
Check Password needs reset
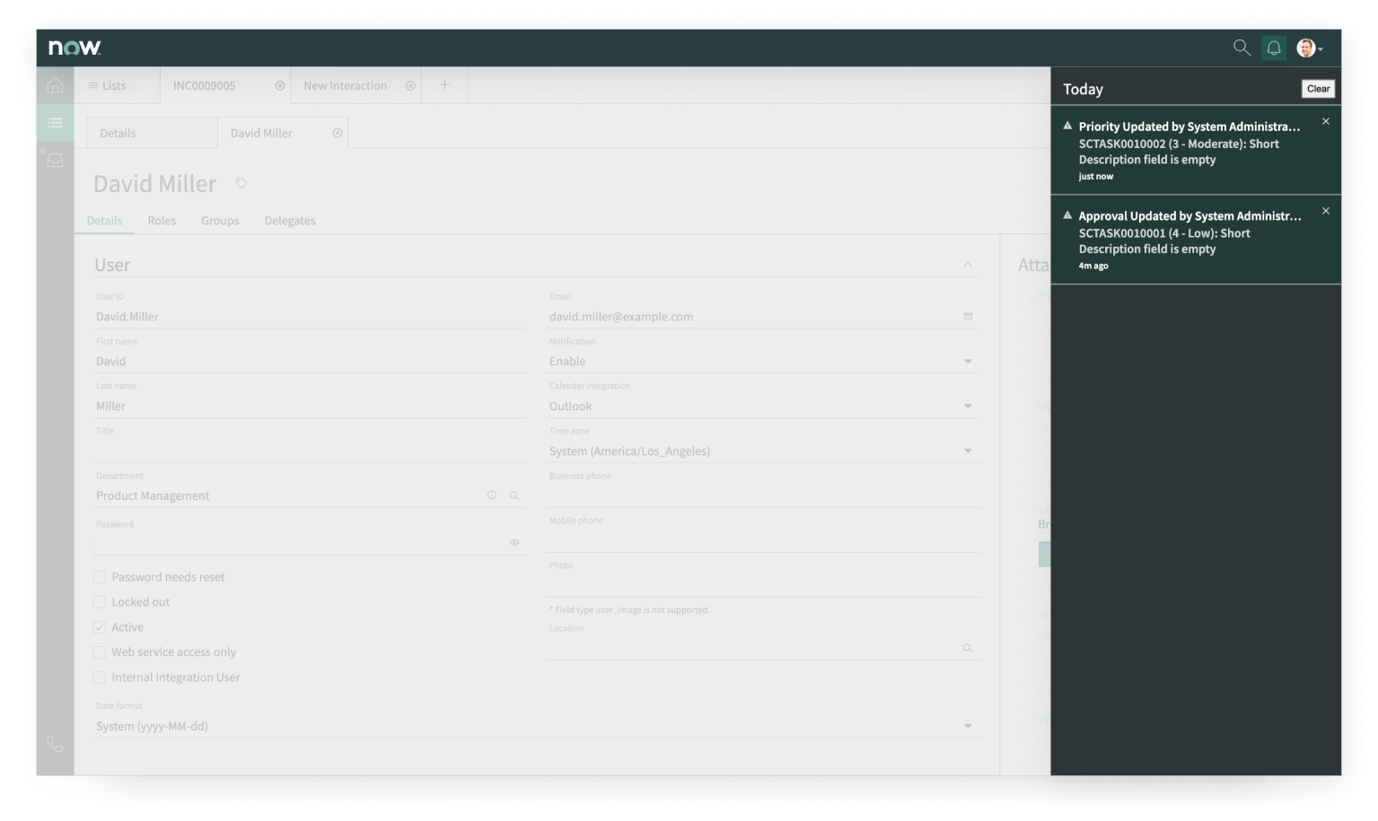pyautogui.click(x=100, y=577)
